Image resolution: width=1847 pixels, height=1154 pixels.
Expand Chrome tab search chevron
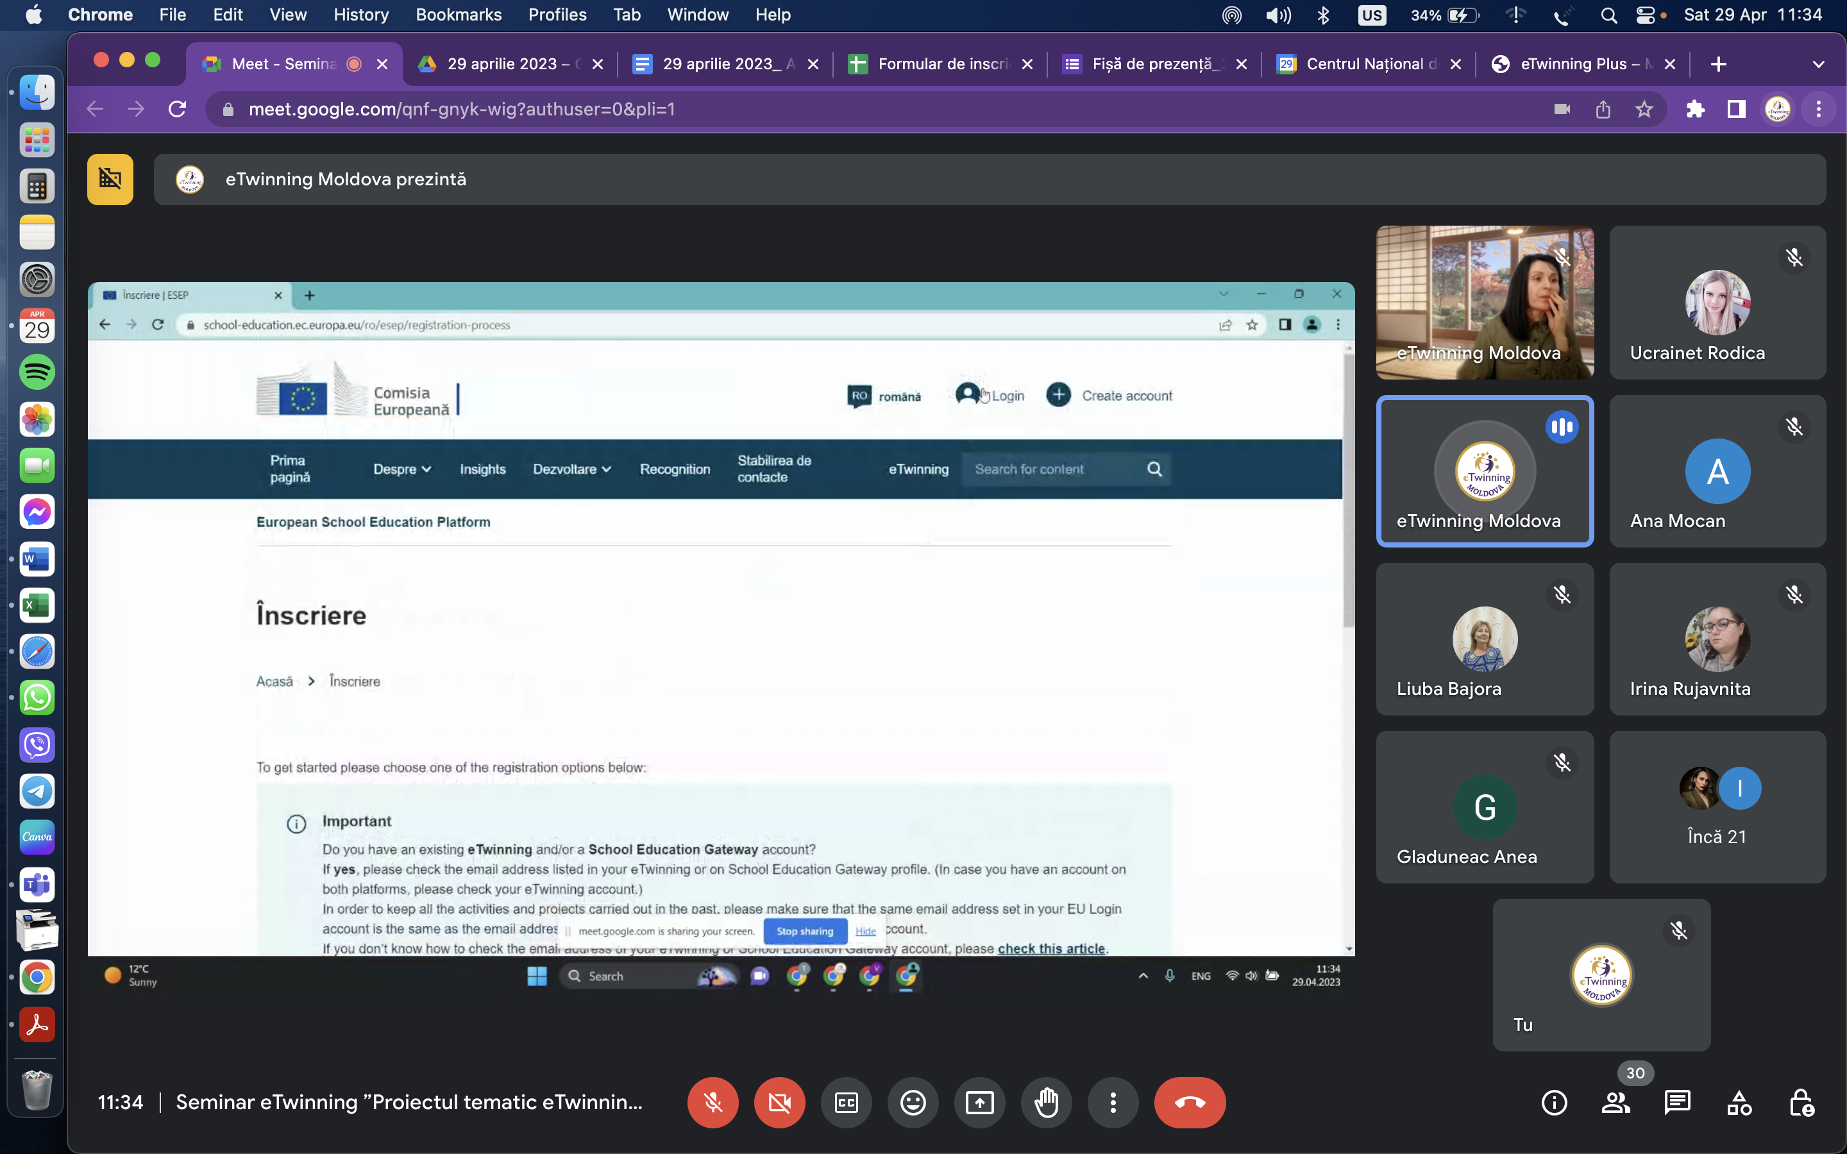[x=1818, y=64]
